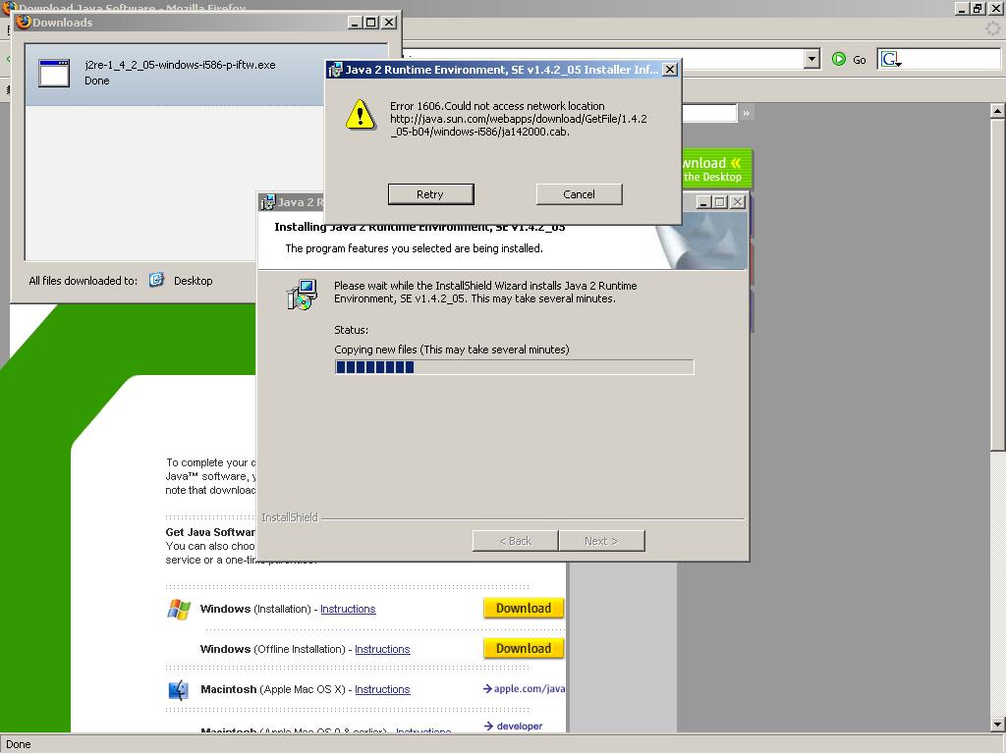The height and width of the screenshot is (754, 1006).
Task: Click the Firefox activity throbber icon
Action: coord(992,28)
